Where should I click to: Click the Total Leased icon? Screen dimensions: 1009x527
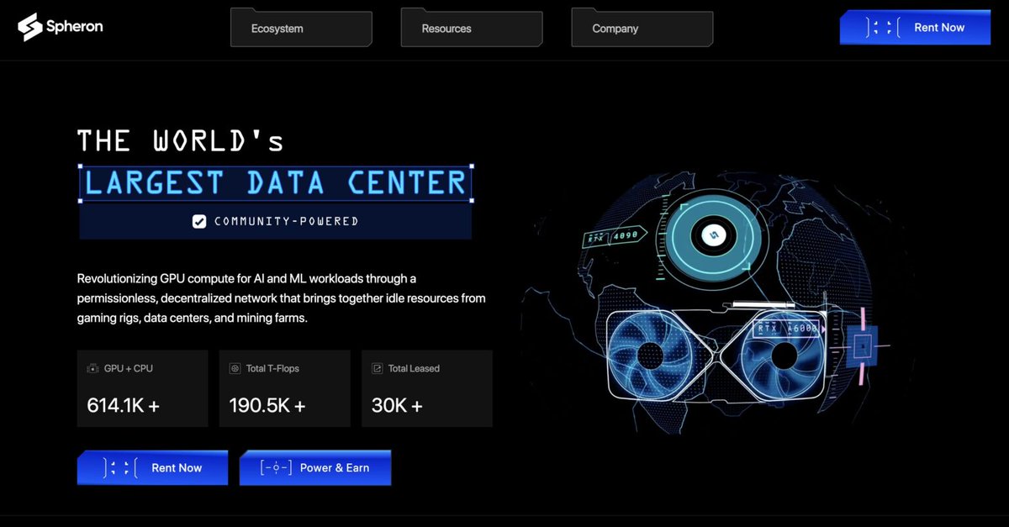(378, 368)
